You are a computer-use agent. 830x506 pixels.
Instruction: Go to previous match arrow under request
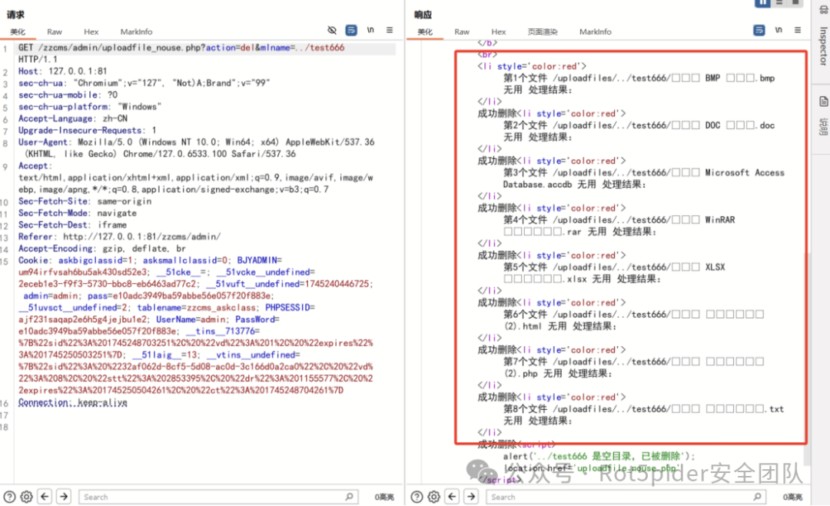point(45,497)
